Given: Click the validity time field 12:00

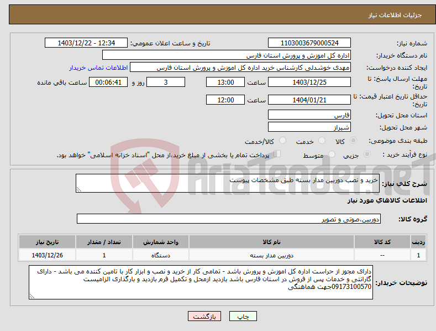Looking at the screenshot, I should 225,100.
